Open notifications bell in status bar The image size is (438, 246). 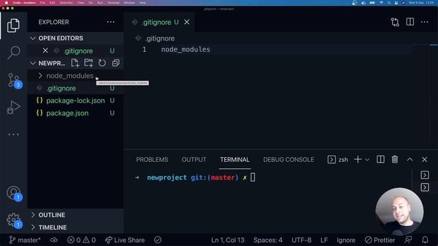pyautogui.click(x=425, y=240)
